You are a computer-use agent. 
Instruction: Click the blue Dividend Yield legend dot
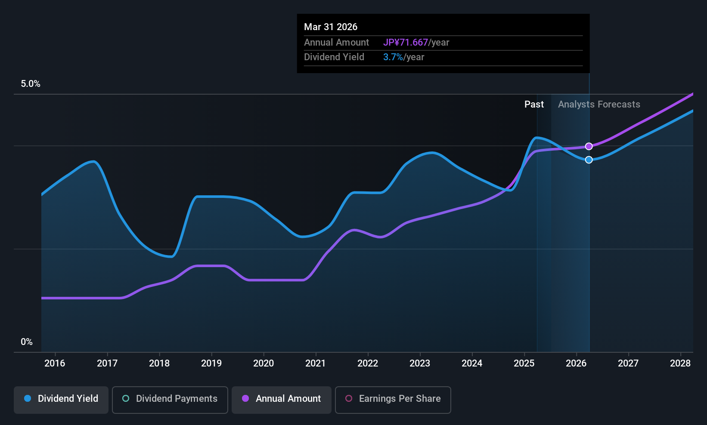click(28, 399)
